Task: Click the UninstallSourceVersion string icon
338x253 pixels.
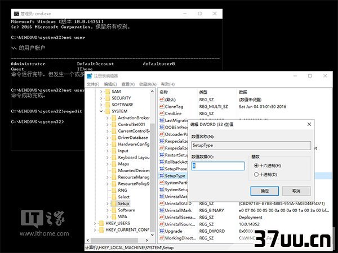Action: 162,224
